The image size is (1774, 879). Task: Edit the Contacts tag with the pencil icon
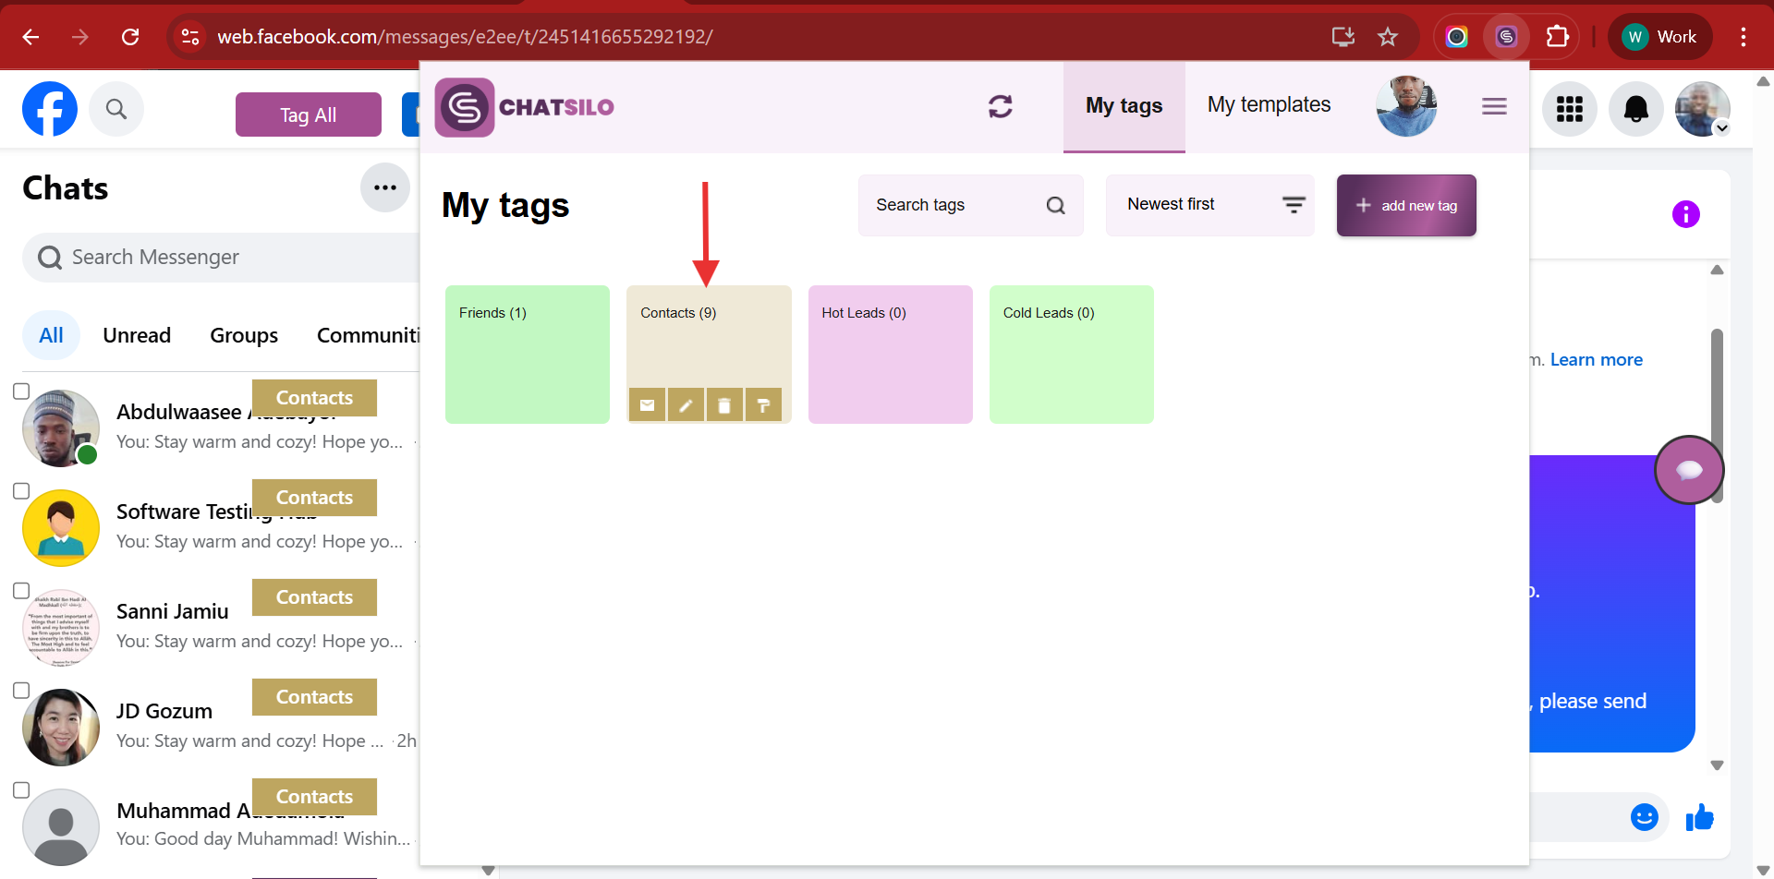tap(686, 404)
